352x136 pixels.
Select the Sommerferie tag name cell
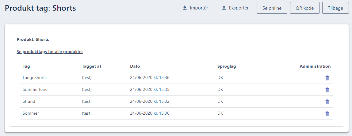(x=35, y=90)
